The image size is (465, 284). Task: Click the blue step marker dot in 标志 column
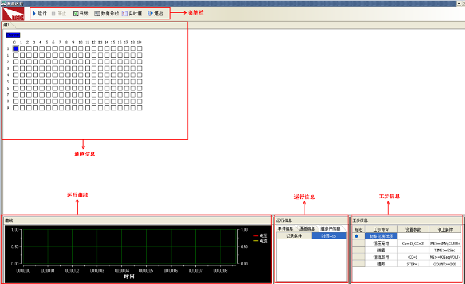click(356, 236)
